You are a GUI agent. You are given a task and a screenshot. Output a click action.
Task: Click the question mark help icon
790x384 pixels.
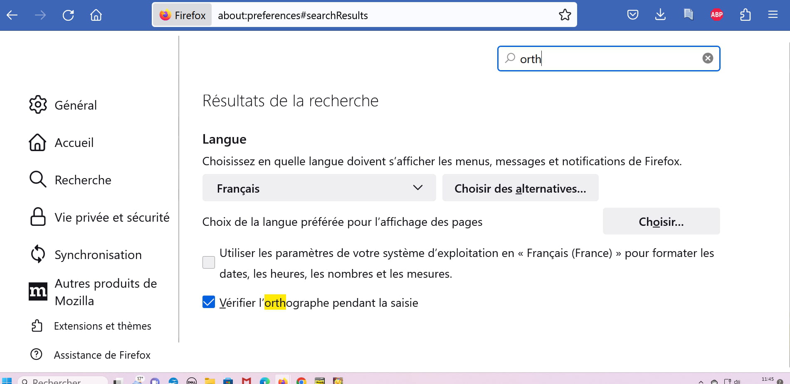click(x=37, y=354)
